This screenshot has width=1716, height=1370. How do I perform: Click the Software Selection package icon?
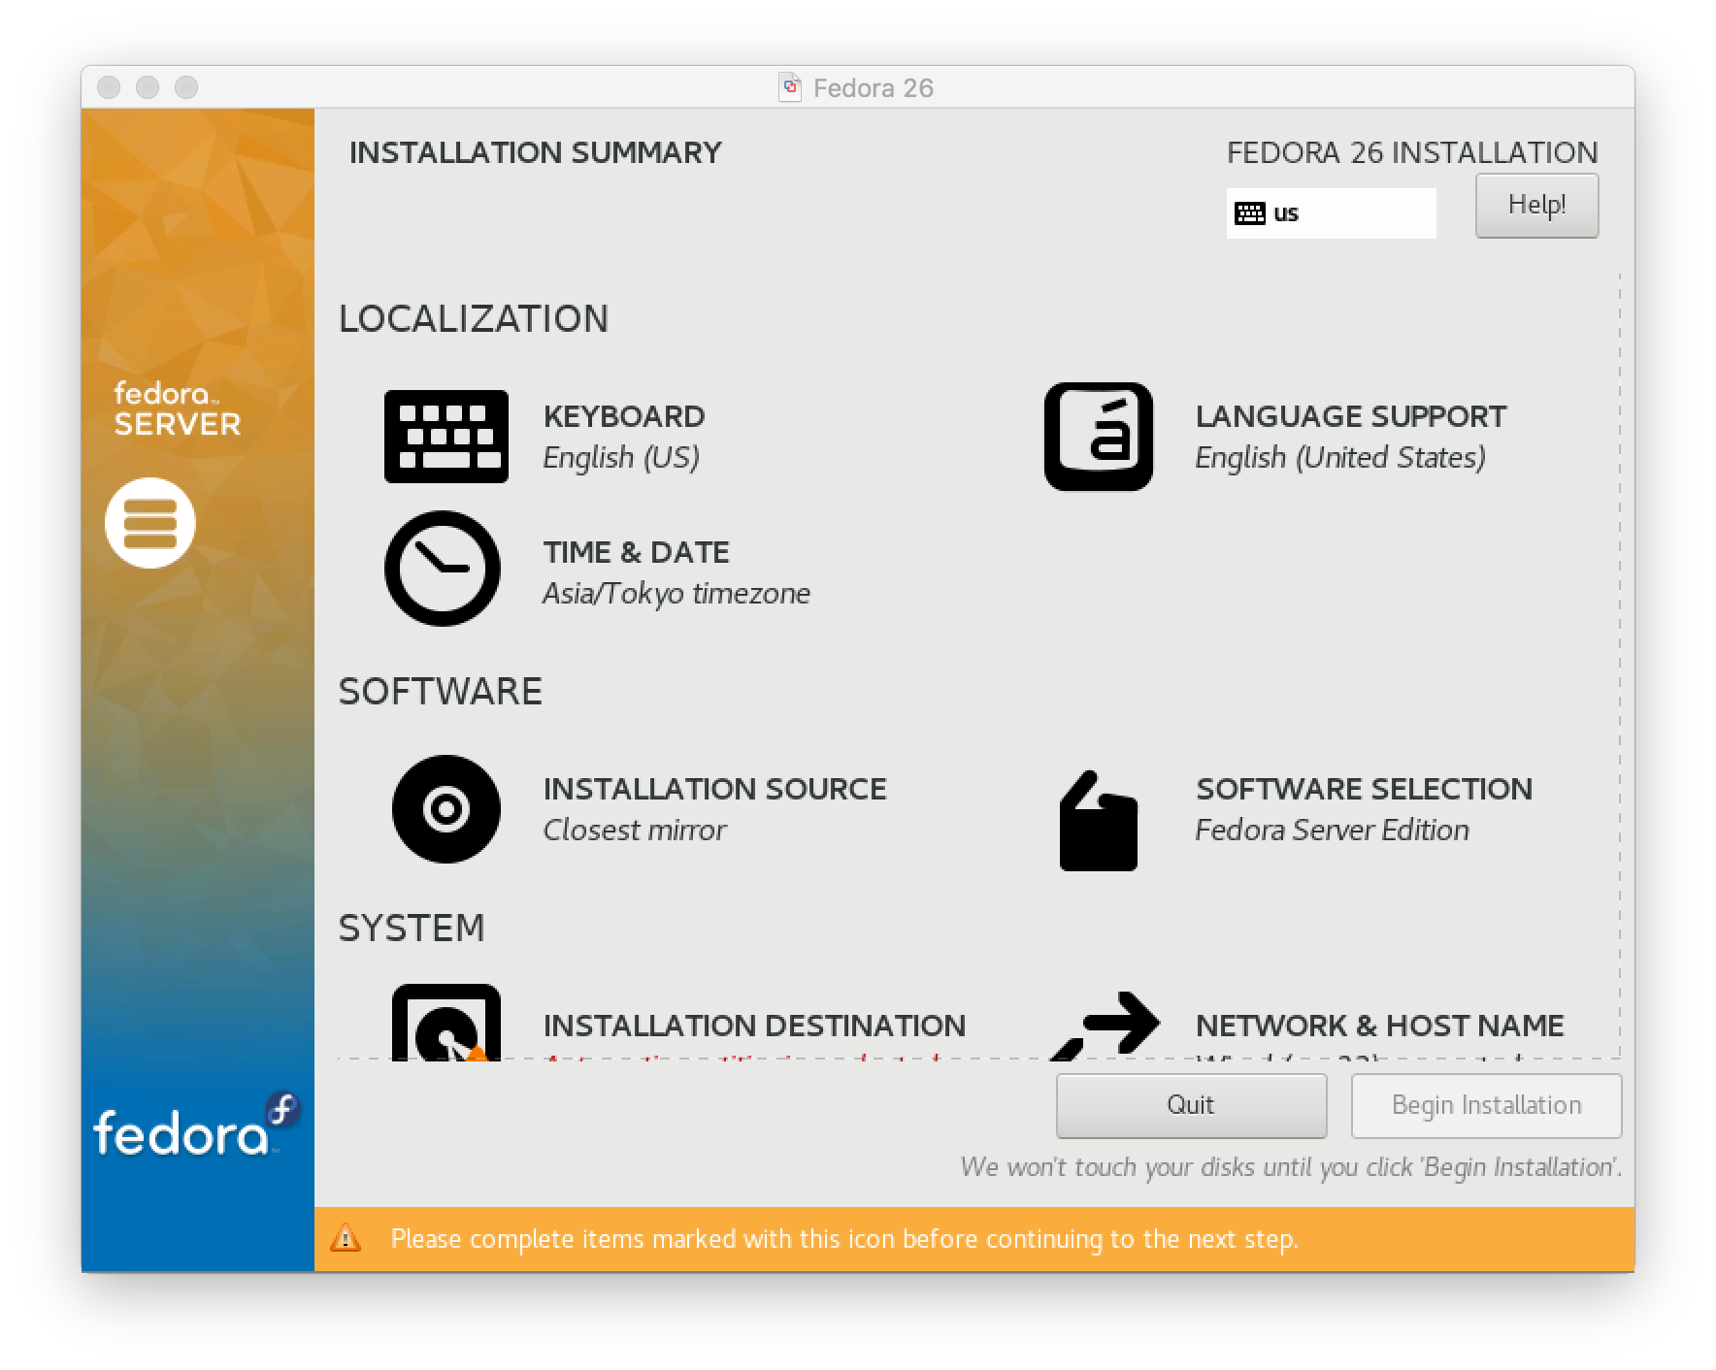click(1099, 821)
